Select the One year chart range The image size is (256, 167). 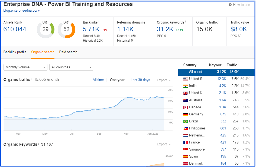pyautogui.click(x=117, y=80)
